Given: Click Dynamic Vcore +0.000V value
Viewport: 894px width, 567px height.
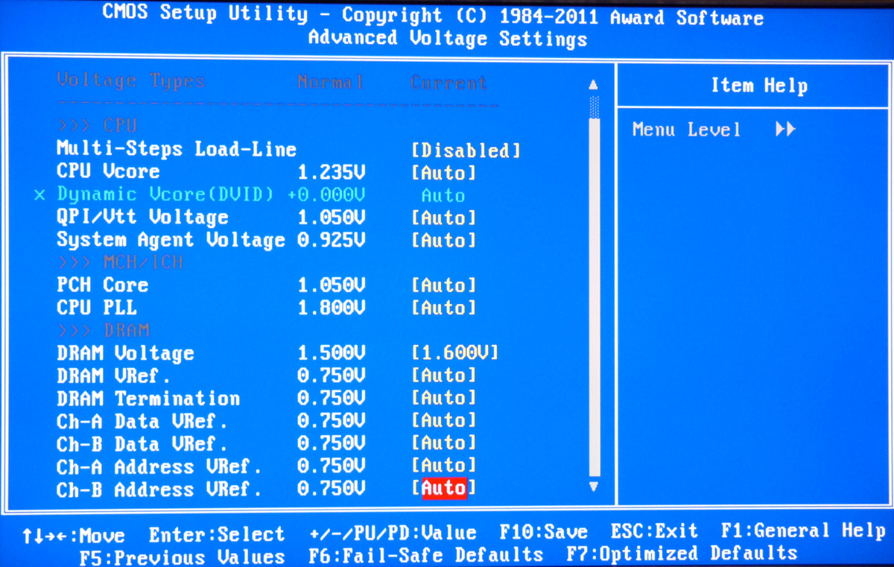Looking at the screenshot, I should tap(326, 195).
